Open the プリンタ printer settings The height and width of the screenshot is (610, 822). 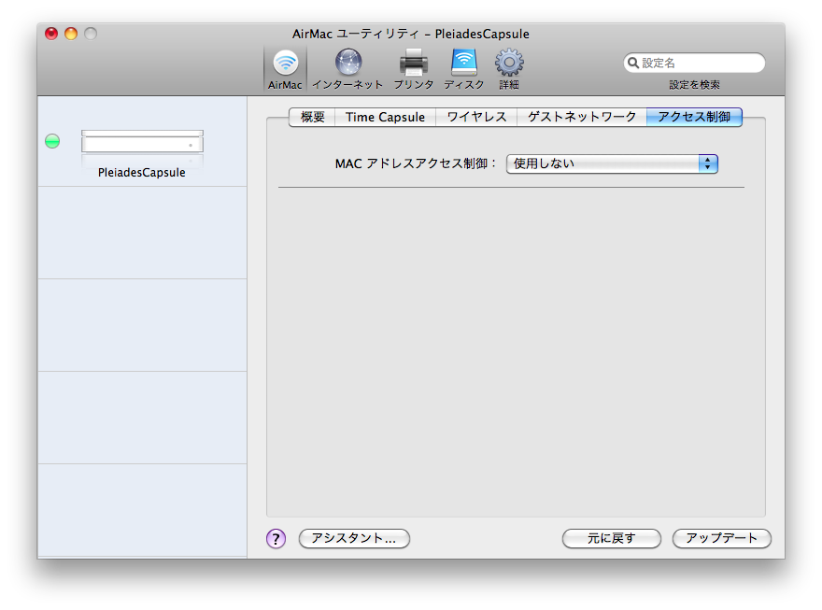point(414,68)
